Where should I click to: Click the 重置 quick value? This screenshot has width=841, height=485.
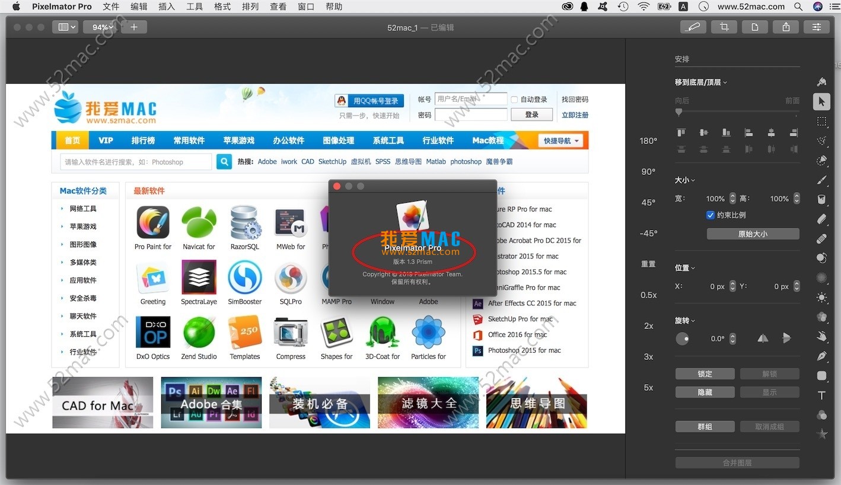click(x=648, y=264)
